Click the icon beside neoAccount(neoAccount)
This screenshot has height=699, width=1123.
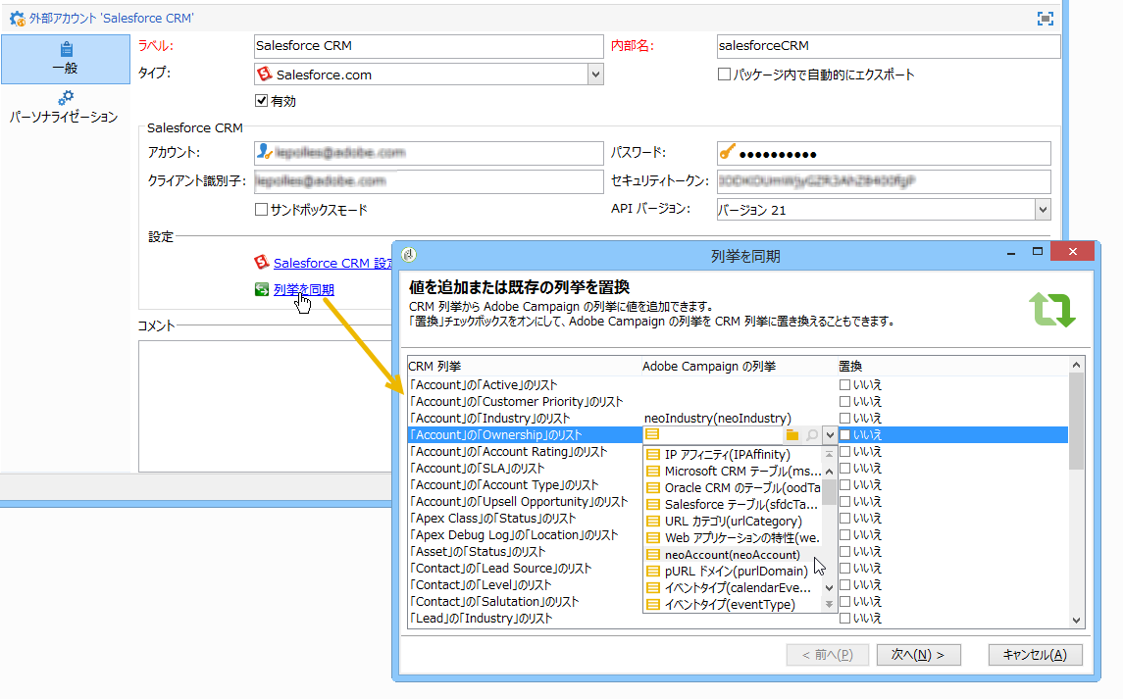tap(652, 554)
